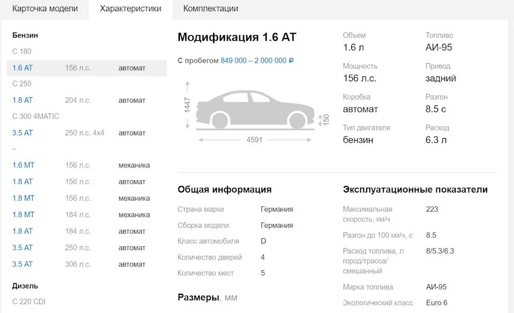Click the height dimension 1447
This screenshot has height=313, width=514.
pyautogui.click(x=187, y=105)
